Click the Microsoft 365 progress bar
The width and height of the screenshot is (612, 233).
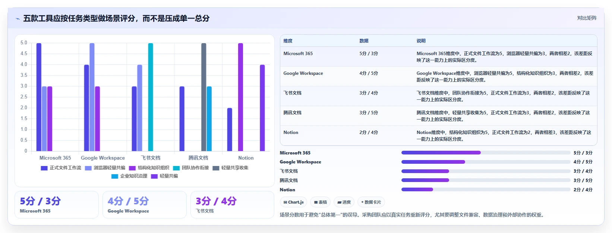click(486, 153)
